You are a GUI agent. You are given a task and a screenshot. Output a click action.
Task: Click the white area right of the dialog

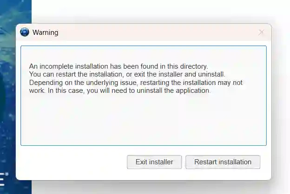(281, 102)
